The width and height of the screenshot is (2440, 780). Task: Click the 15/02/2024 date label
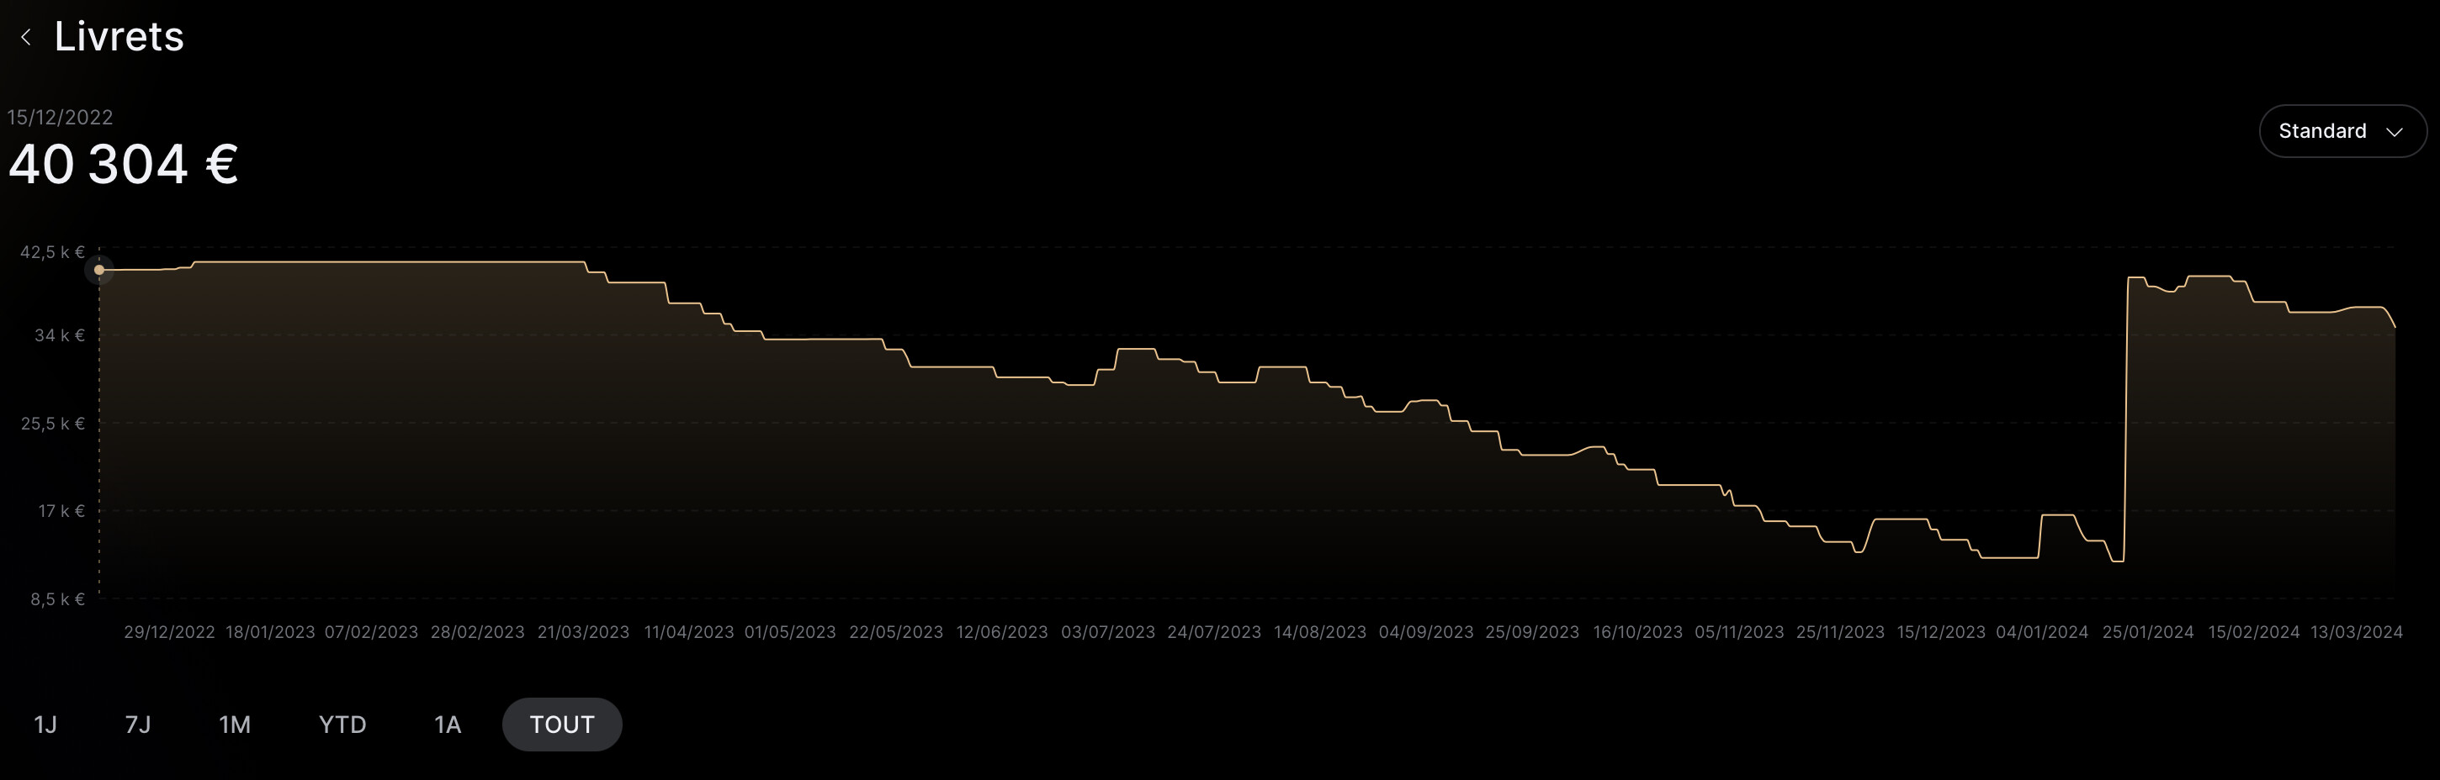click(x=2254, y=631)
